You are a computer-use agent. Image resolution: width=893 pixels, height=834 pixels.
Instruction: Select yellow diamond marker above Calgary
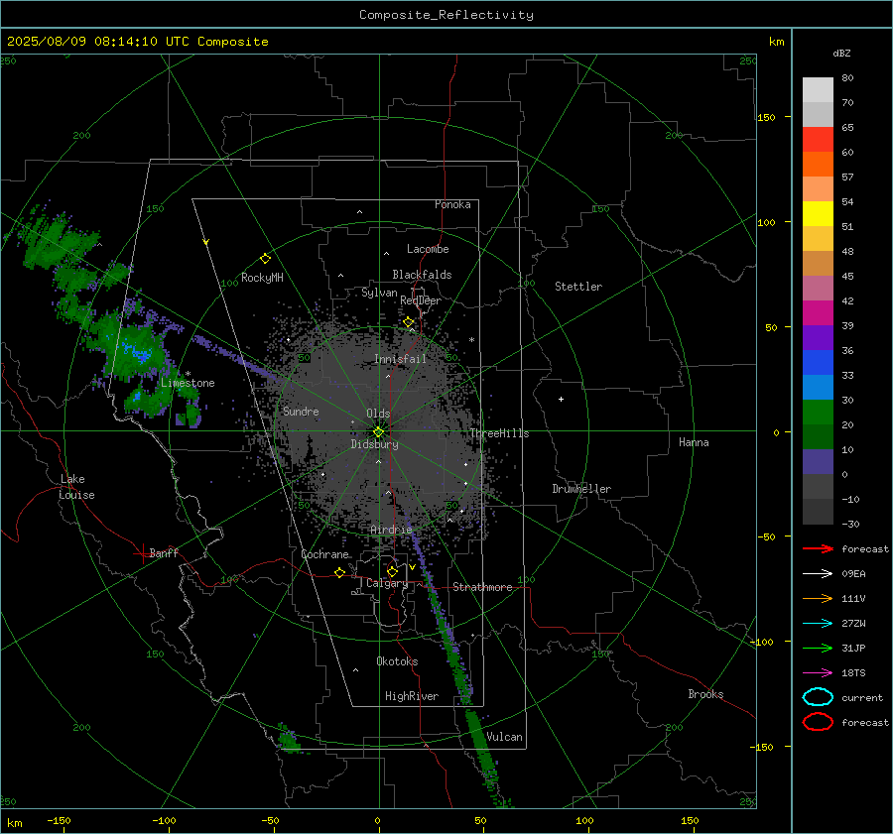tap(392, 571)
